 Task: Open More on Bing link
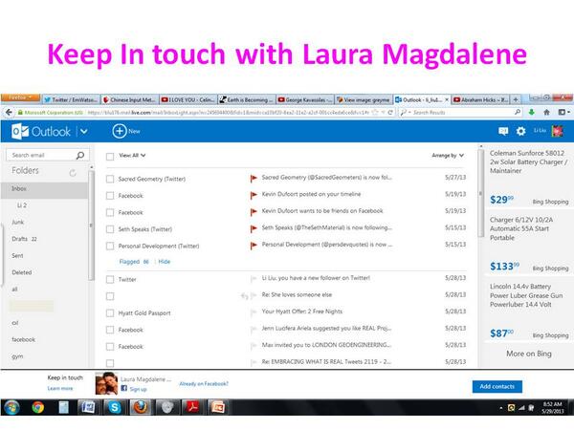coord(529,354)
